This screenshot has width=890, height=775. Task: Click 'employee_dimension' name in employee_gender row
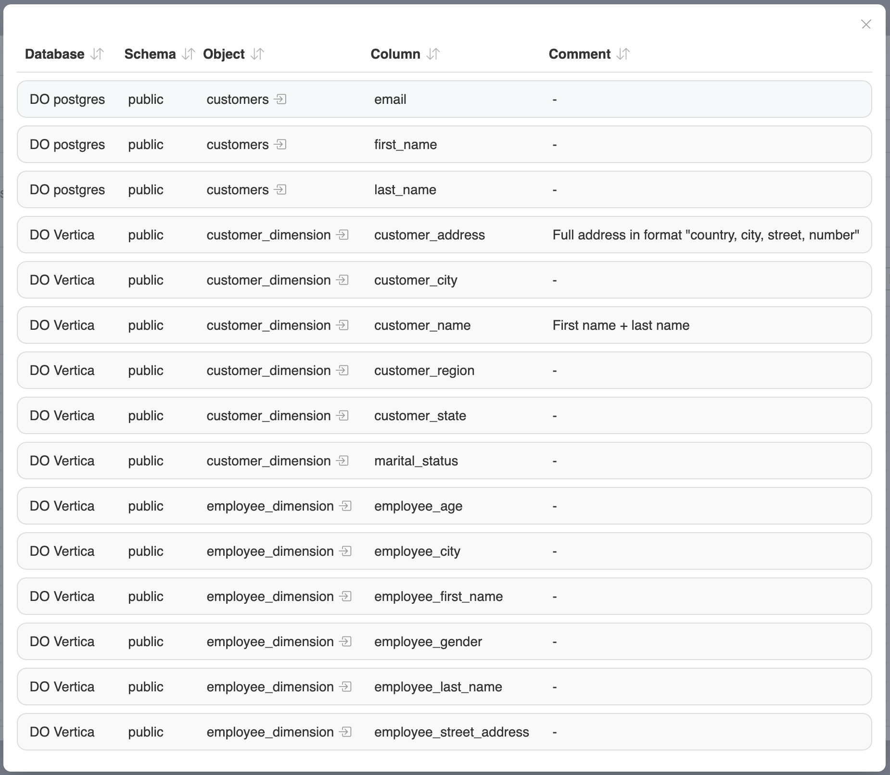point(270,641)
